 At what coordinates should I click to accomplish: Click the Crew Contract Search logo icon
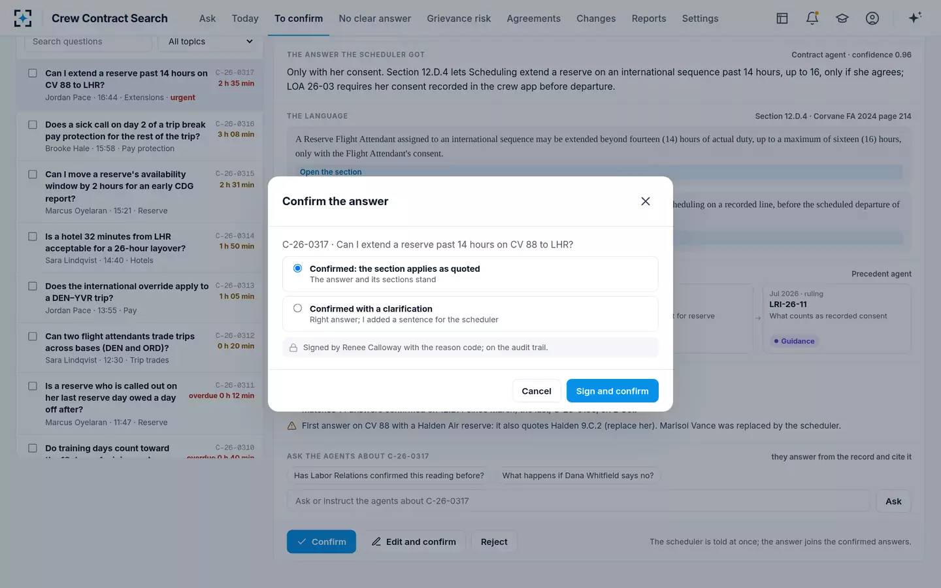tap(23, 18)
